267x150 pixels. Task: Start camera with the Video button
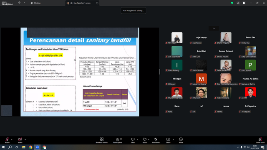click(x=20, y=140)
